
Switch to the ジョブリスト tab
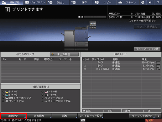pyautogui.click(x=35, y=2)
